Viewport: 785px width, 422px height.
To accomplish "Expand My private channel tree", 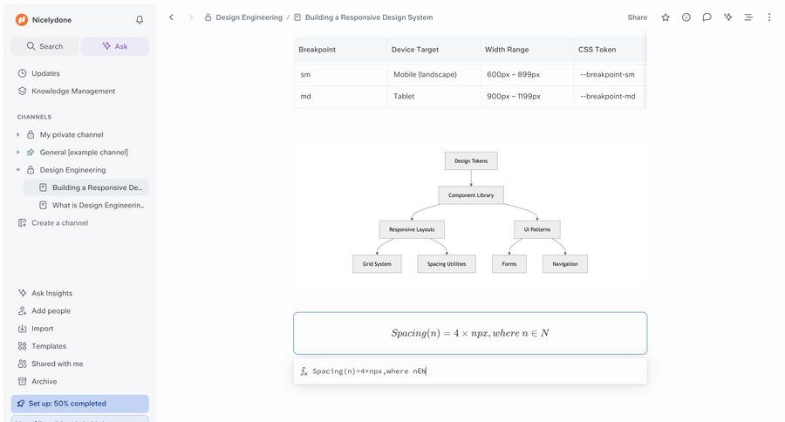I will (x=18, y=134).
